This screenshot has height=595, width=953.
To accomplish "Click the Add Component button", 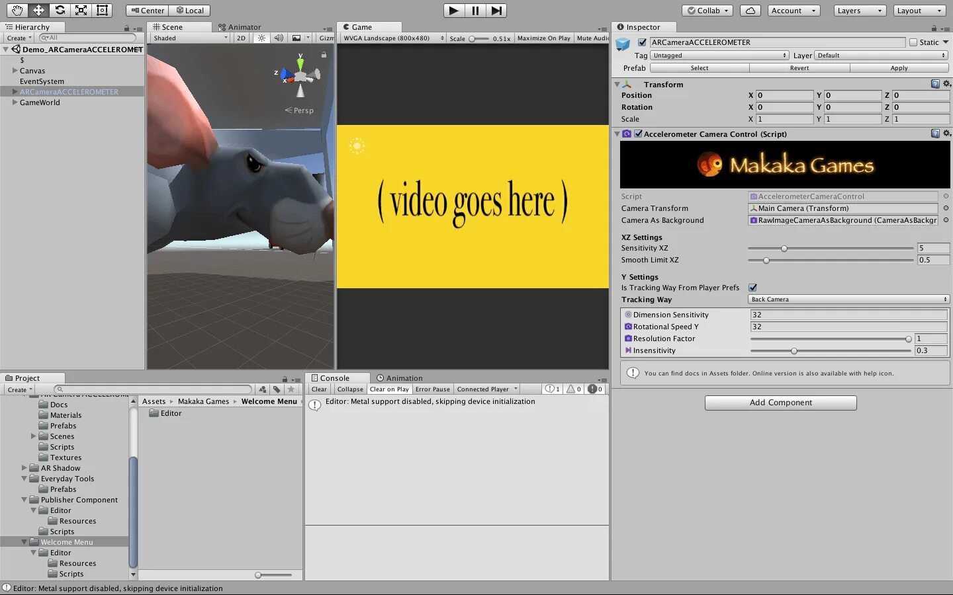I will (781, 403).
